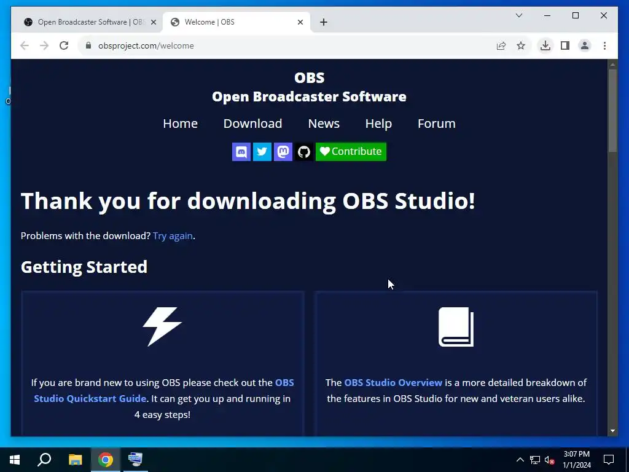Open the Help nav item
629x472 pixels.
tap(378, 124)
